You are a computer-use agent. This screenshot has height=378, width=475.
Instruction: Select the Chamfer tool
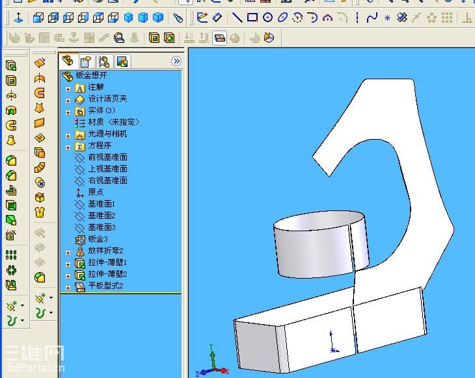(11, 175)
